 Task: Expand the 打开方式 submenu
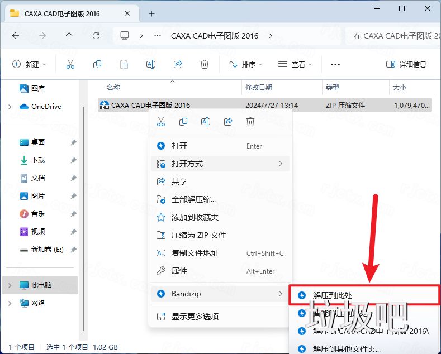tap(220, 164)
